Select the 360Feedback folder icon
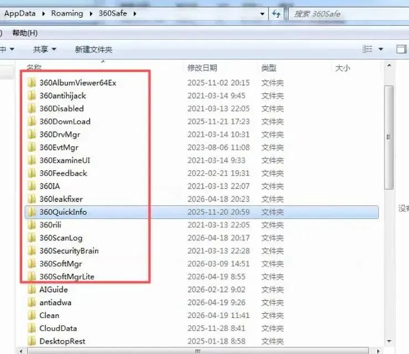This screenshot has width=409, height=354. pyautogui.click(x=32, y=173)
